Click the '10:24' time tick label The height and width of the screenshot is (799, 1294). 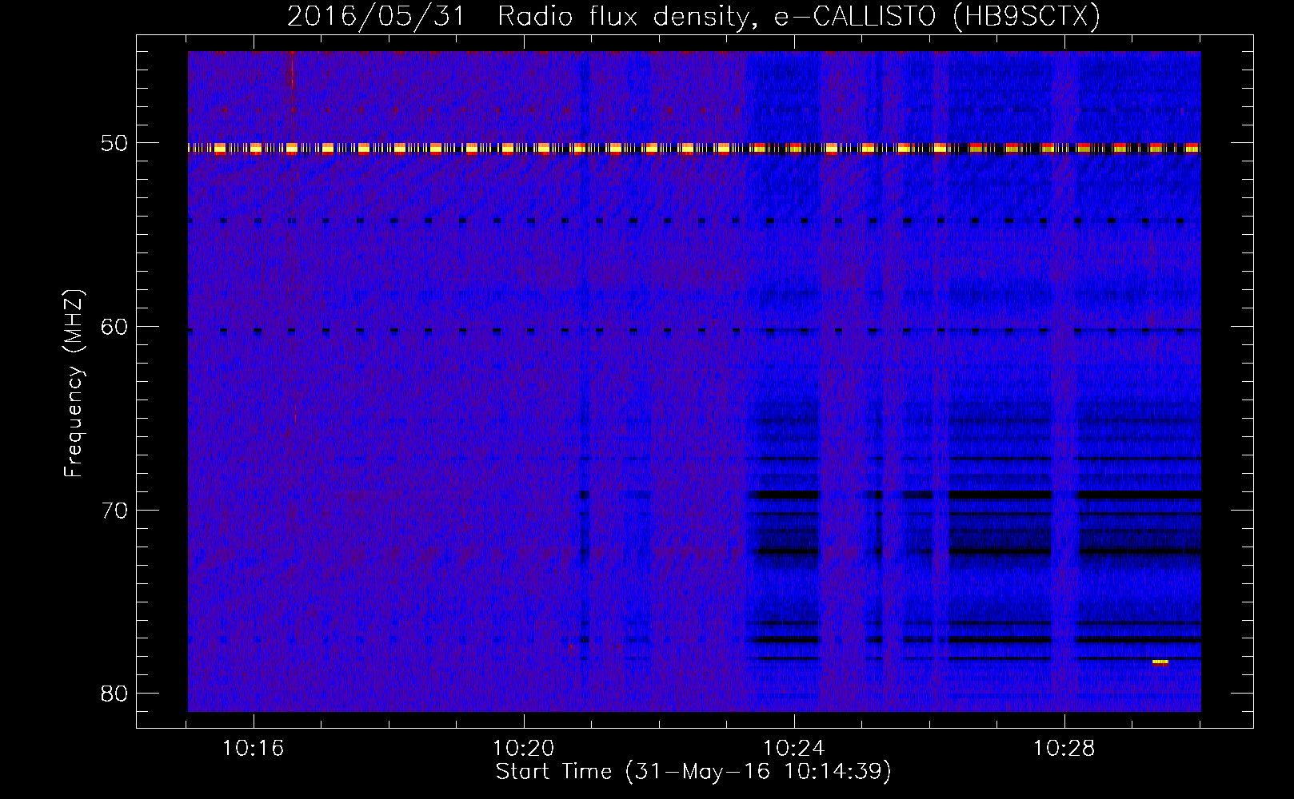794,749
